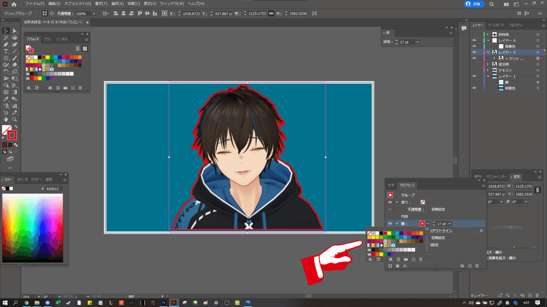
Task: Select the Direct Selection (white arrow) tool
Action: (15, 31)
